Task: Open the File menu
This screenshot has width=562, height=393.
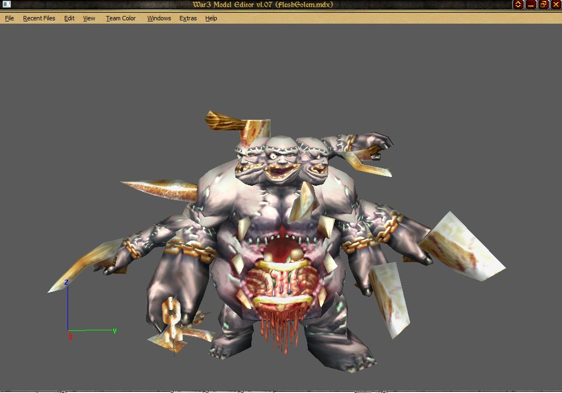Action: pos(9,18)
